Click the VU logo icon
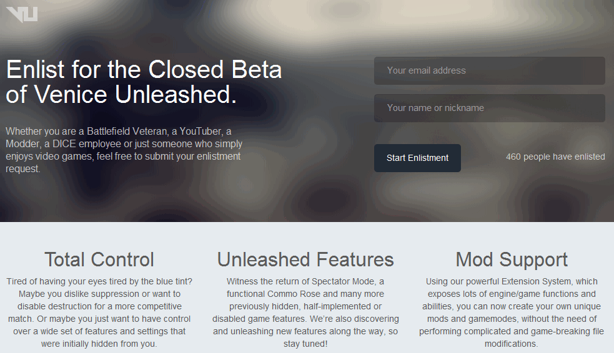 (22, 14)
